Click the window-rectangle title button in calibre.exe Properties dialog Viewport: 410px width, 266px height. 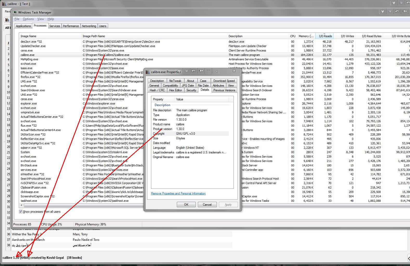tap(187, 71)
